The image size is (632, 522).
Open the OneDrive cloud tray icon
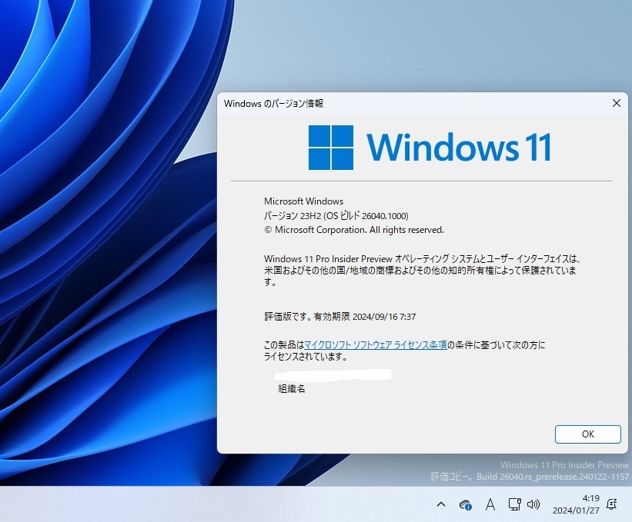click(x=466, y=504)
